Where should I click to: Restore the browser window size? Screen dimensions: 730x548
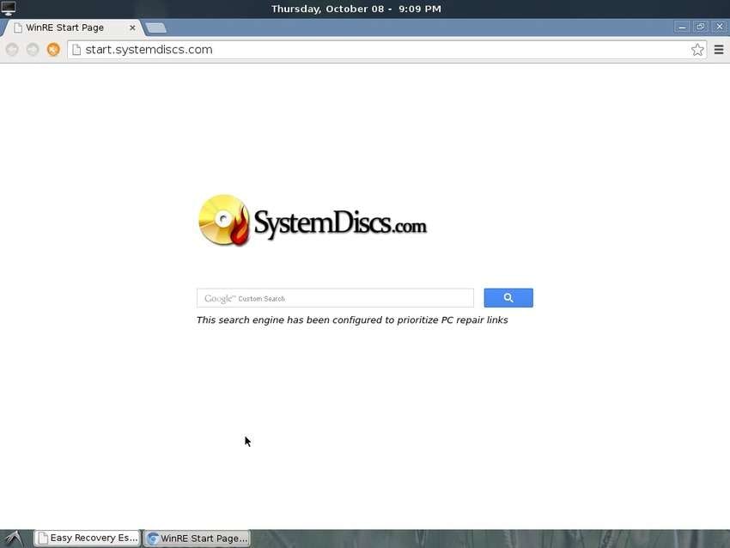[701, 27]
